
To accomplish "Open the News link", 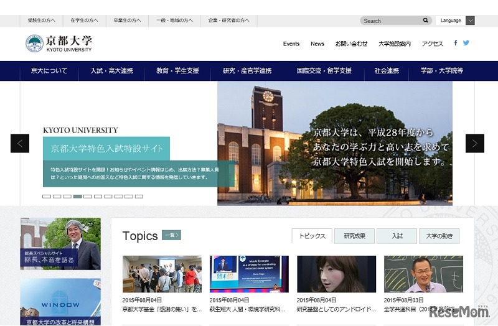I will pos(317,44).
